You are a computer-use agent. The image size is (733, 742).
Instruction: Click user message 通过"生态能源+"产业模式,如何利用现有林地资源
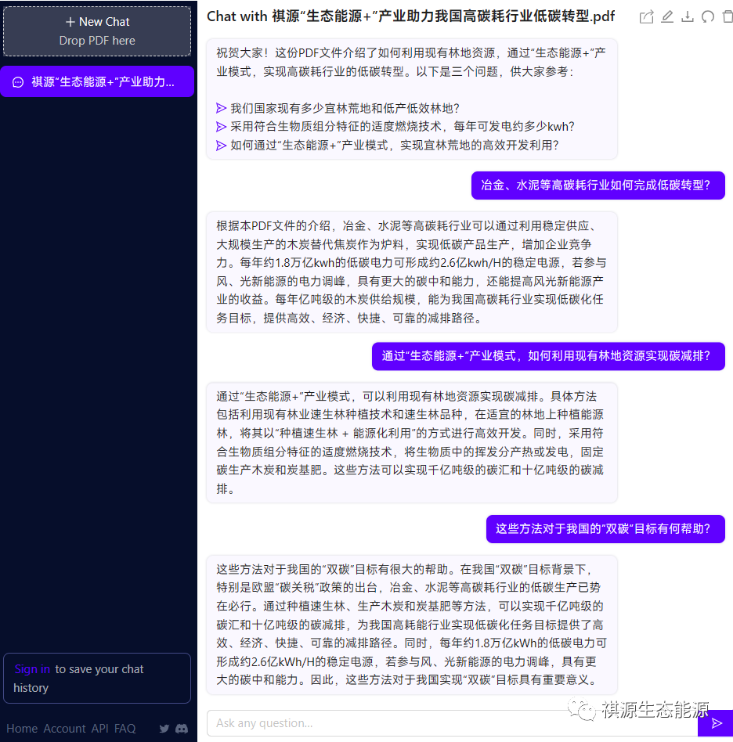point(548,356)
